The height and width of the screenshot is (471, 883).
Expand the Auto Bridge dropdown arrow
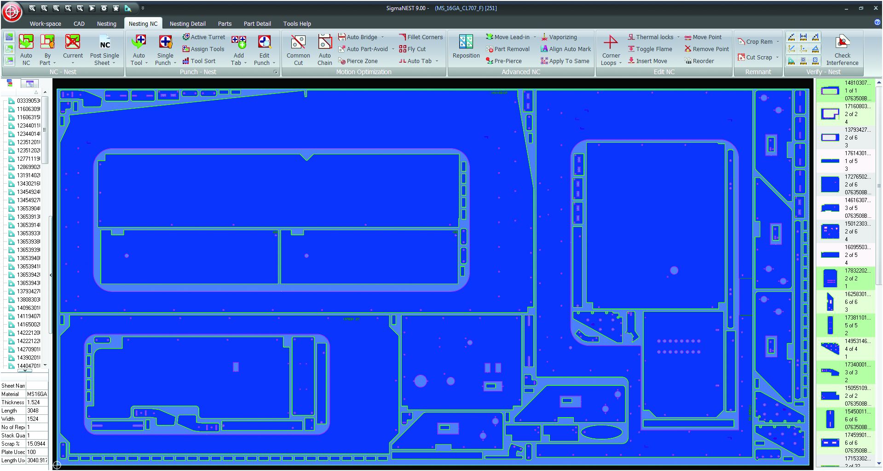tap(382, 37)
